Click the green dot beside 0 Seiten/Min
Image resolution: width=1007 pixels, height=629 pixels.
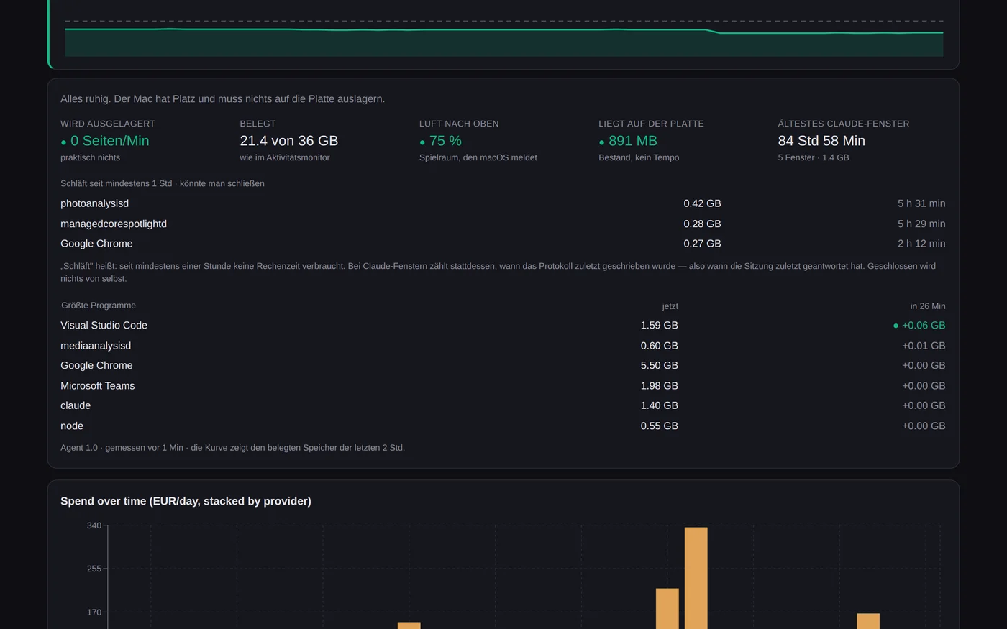tap(63, 142)
